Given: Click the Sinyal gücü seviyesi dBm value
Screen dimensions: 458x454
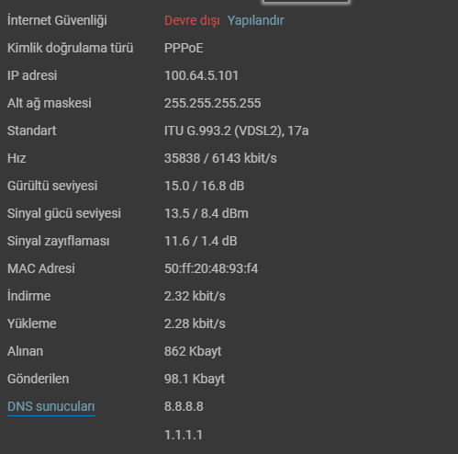Looking at the screenshot, I should pyautogui.click(x=207, y=213).
